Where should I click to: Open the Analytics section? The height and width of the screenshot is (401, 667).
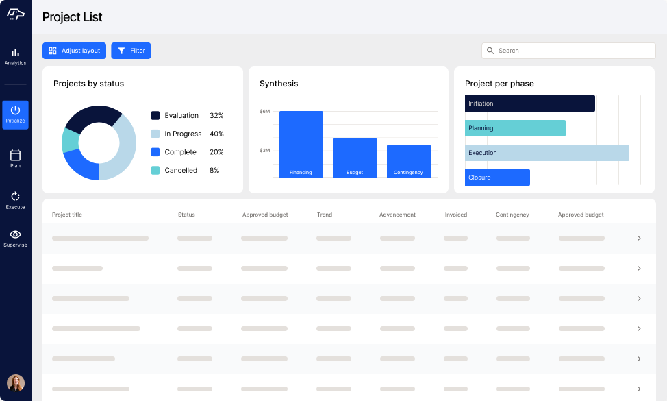tap(15, 56)
